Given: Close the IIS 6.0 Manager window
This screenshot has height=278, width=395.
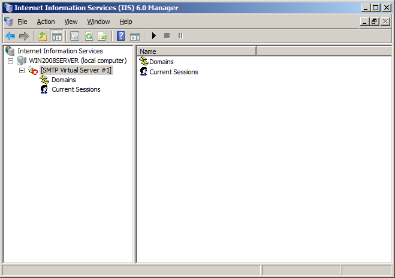Looking at the screenshot, I should pos(387,8).
